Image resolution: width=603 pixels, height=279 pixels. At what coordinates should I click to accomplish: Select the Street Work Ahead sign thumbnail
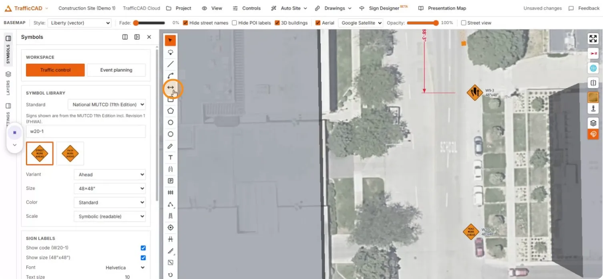click(x=40, y=154)
